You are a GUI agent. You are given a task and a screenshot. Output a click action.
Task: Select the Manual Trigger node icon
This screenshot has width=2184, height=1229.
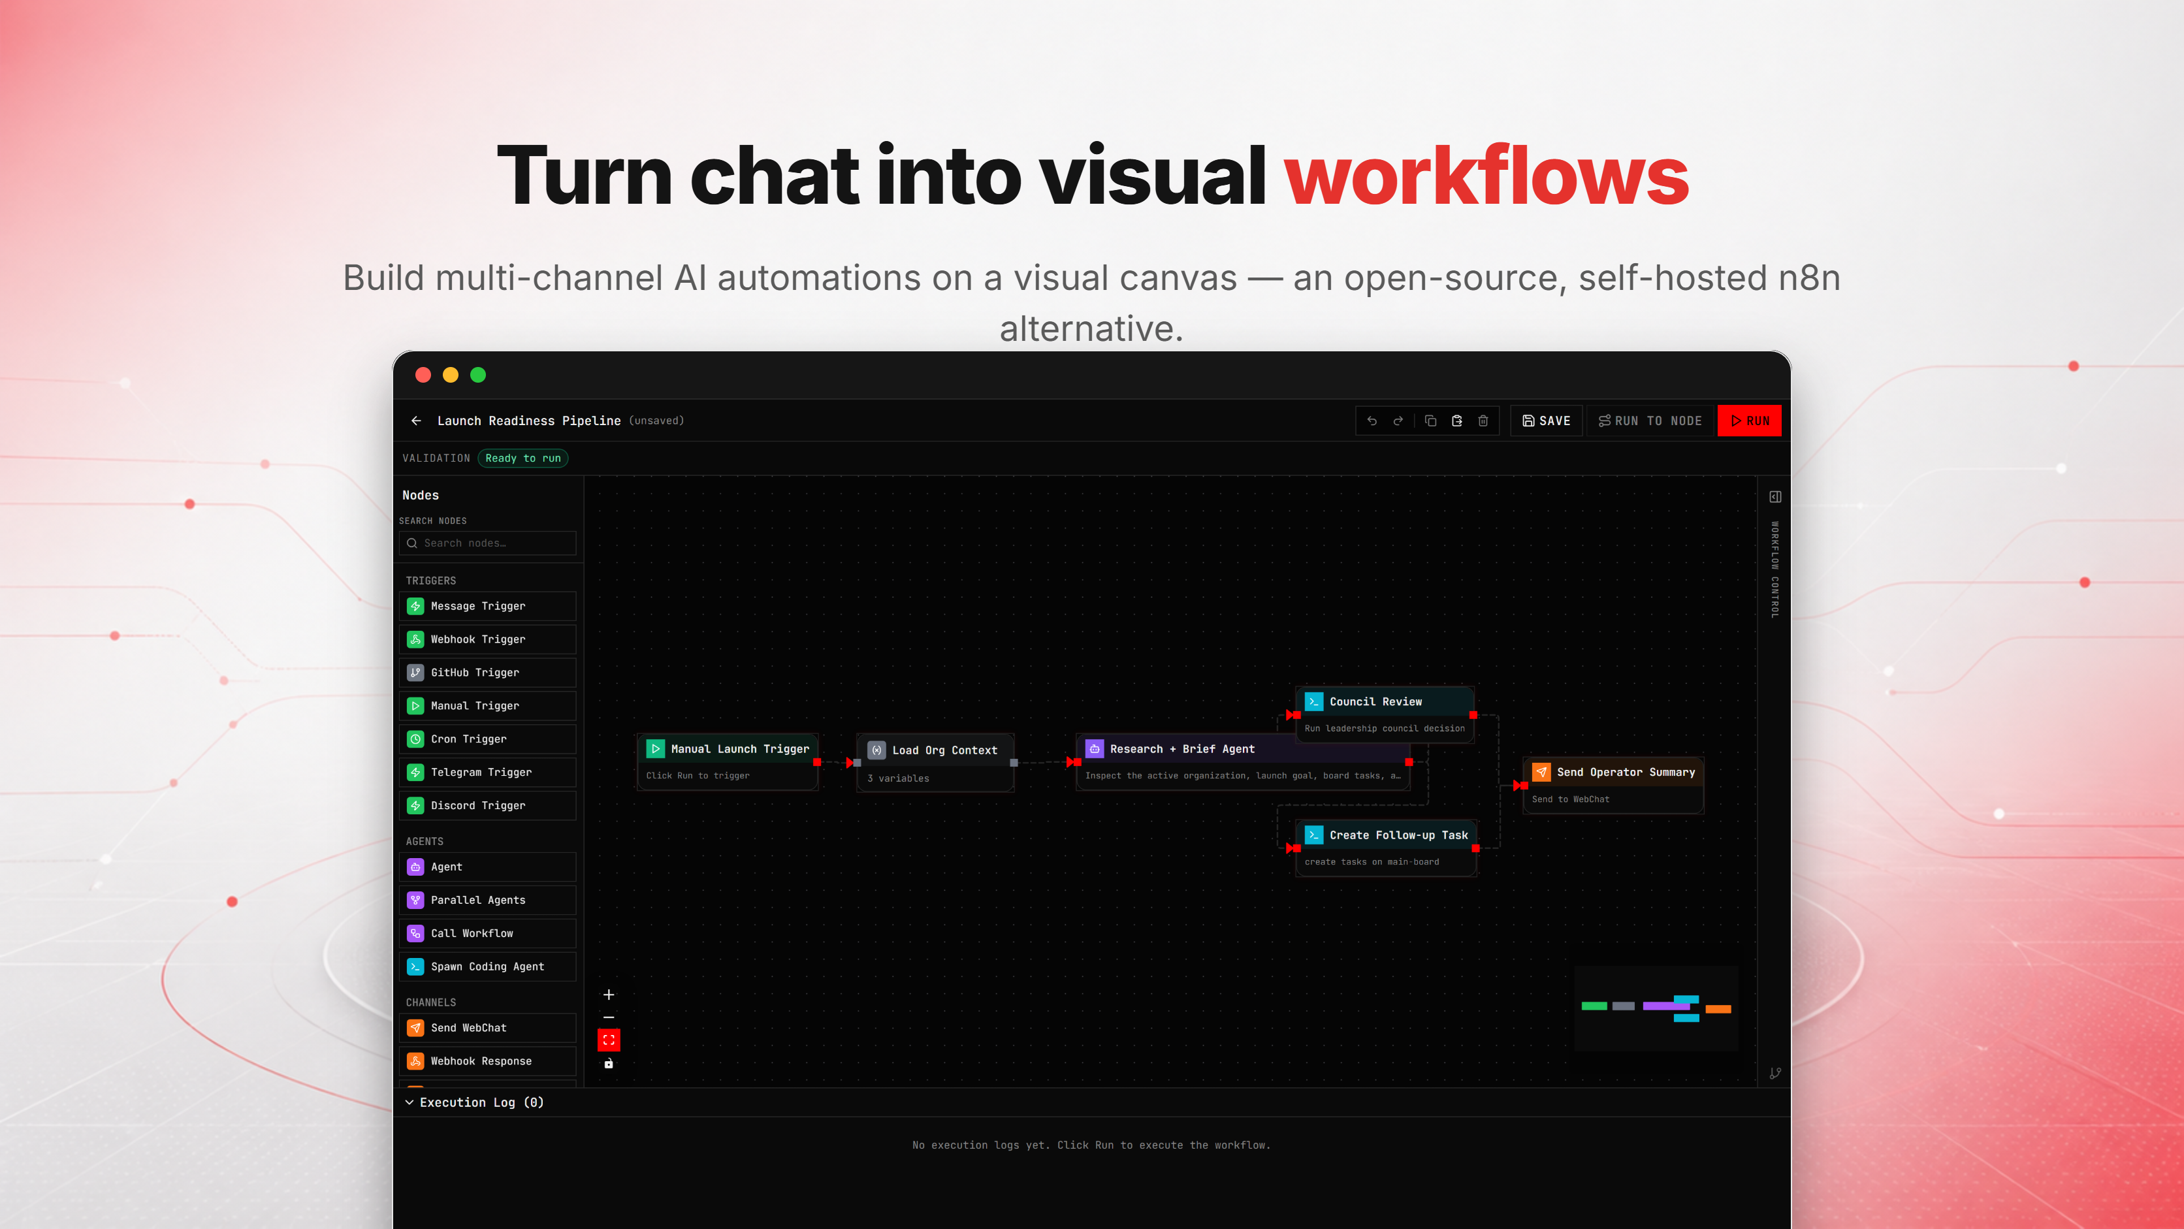[x=415, y=705]
